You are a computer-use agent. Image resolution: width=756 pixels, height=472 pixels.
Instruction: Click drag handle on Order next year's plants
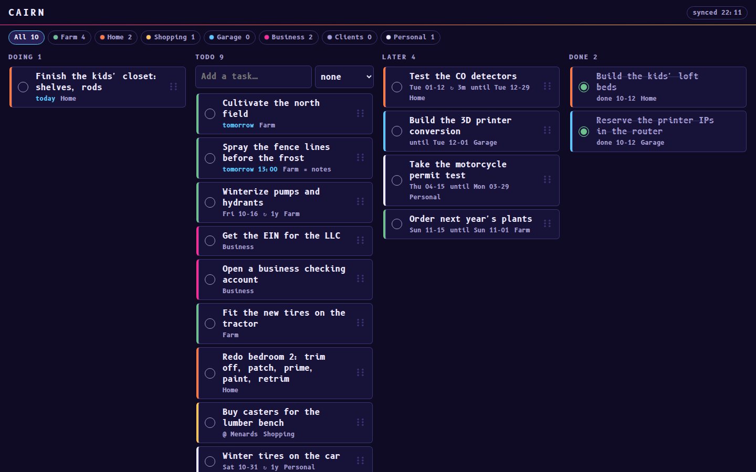pyautogui.click(x=547, y=223)
